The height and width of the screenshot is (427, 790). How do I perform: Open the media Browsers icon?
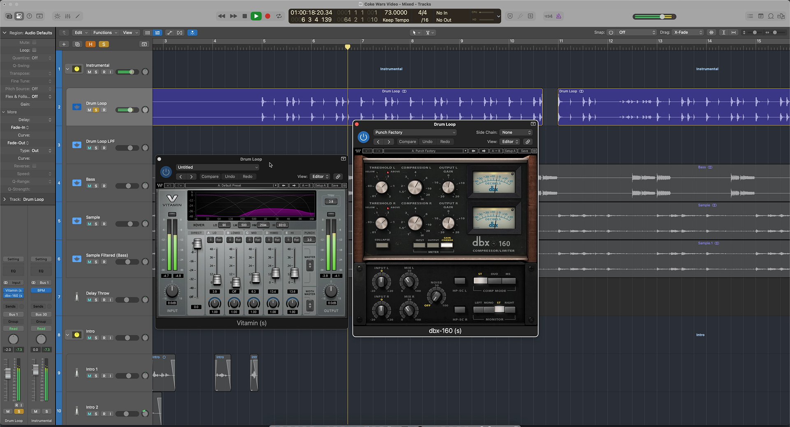coord(781,16)
